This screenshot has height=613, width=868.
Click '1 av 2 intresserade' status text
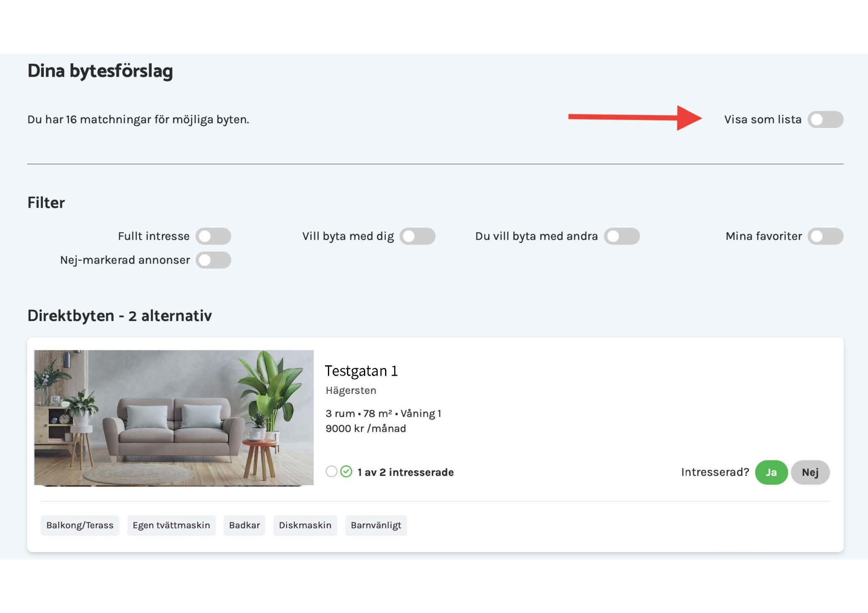[405, 473]
